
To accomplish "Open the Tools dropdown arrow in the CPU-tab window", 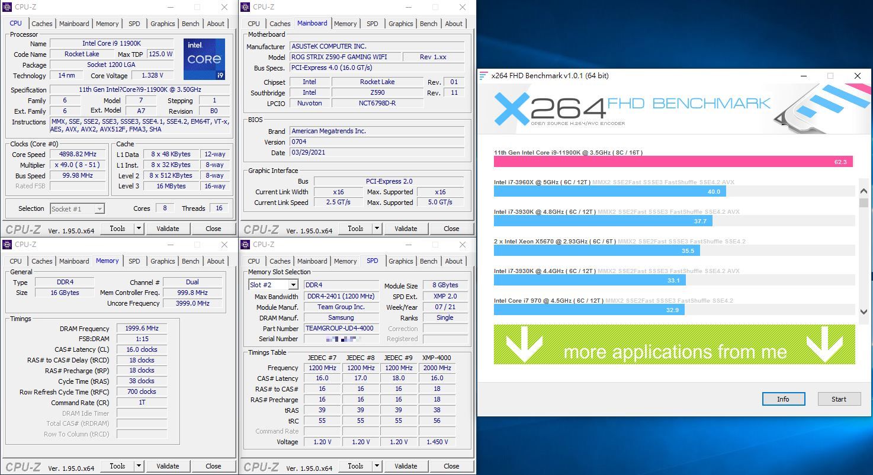I will point(139,229).
